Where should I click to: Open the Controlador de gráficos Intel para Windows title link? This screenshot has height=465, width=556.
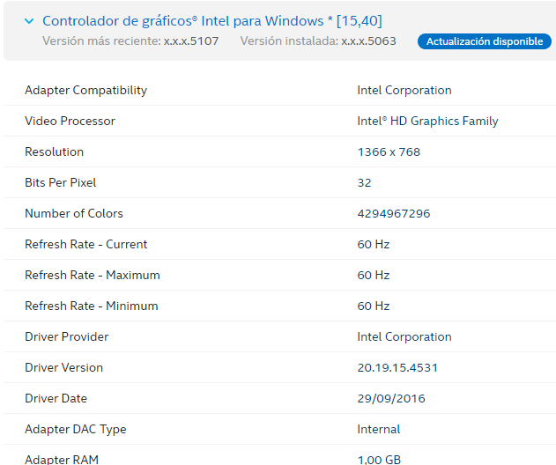[212, 21]
